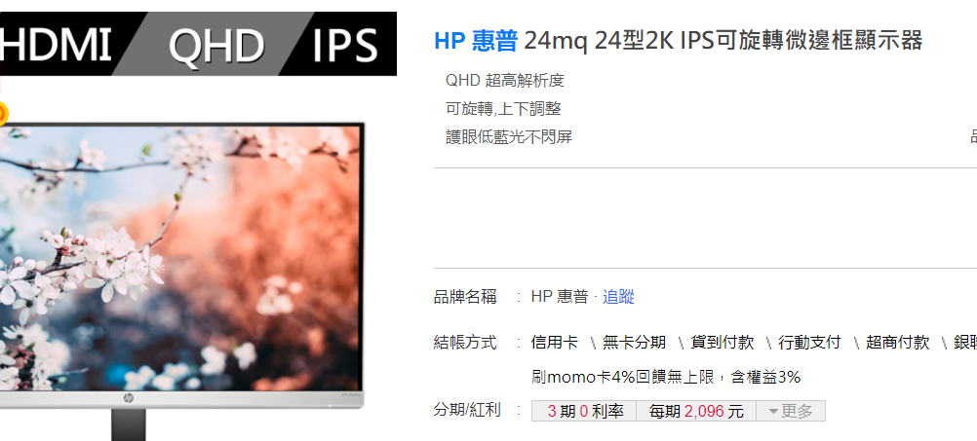Click the QHD 超高解析度 feature line
The width and height of the screenshot is (977, 441).
point(505,80)
